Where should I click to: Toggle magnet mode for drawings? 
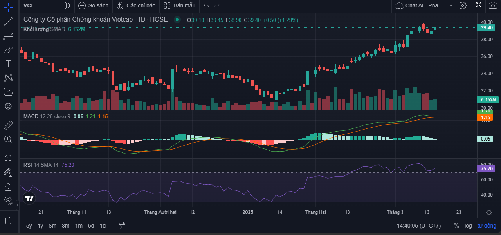(8, 159)
